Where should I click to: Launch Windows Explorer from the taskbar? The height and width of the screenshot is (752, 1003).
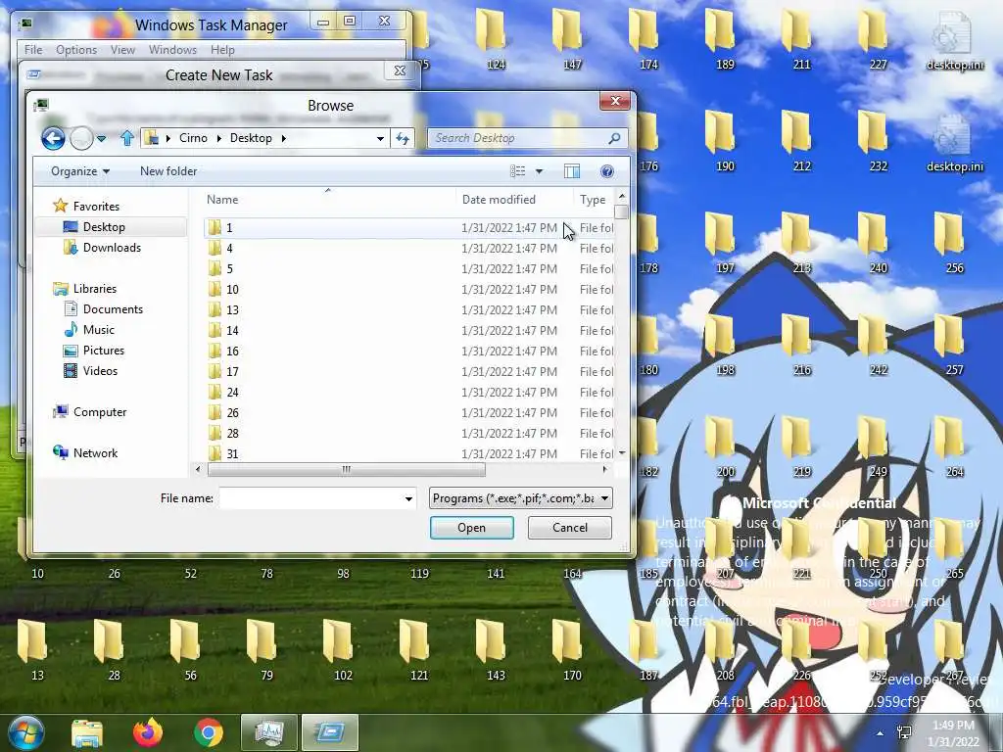click(87, 732)
